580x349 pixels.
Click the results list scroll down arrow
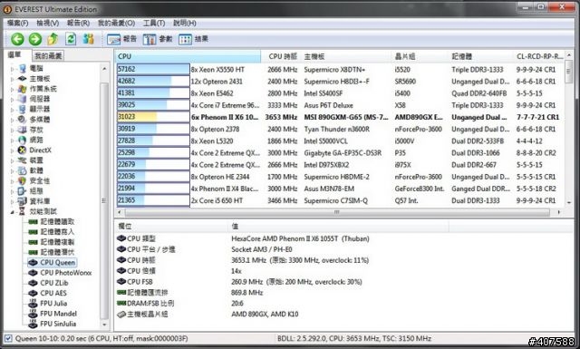tap(569, 202)
